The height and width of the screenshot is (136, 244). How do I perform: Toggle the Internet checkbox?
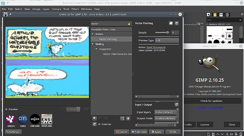99,124
